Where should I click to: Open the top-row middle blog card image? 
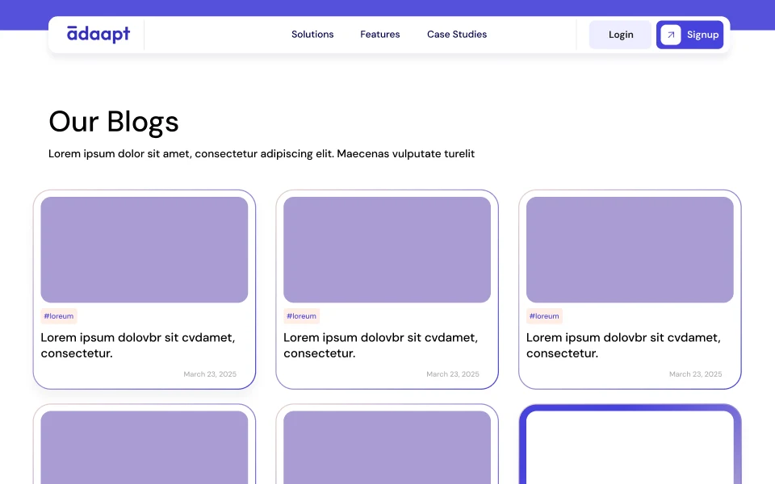click(387, 249)
